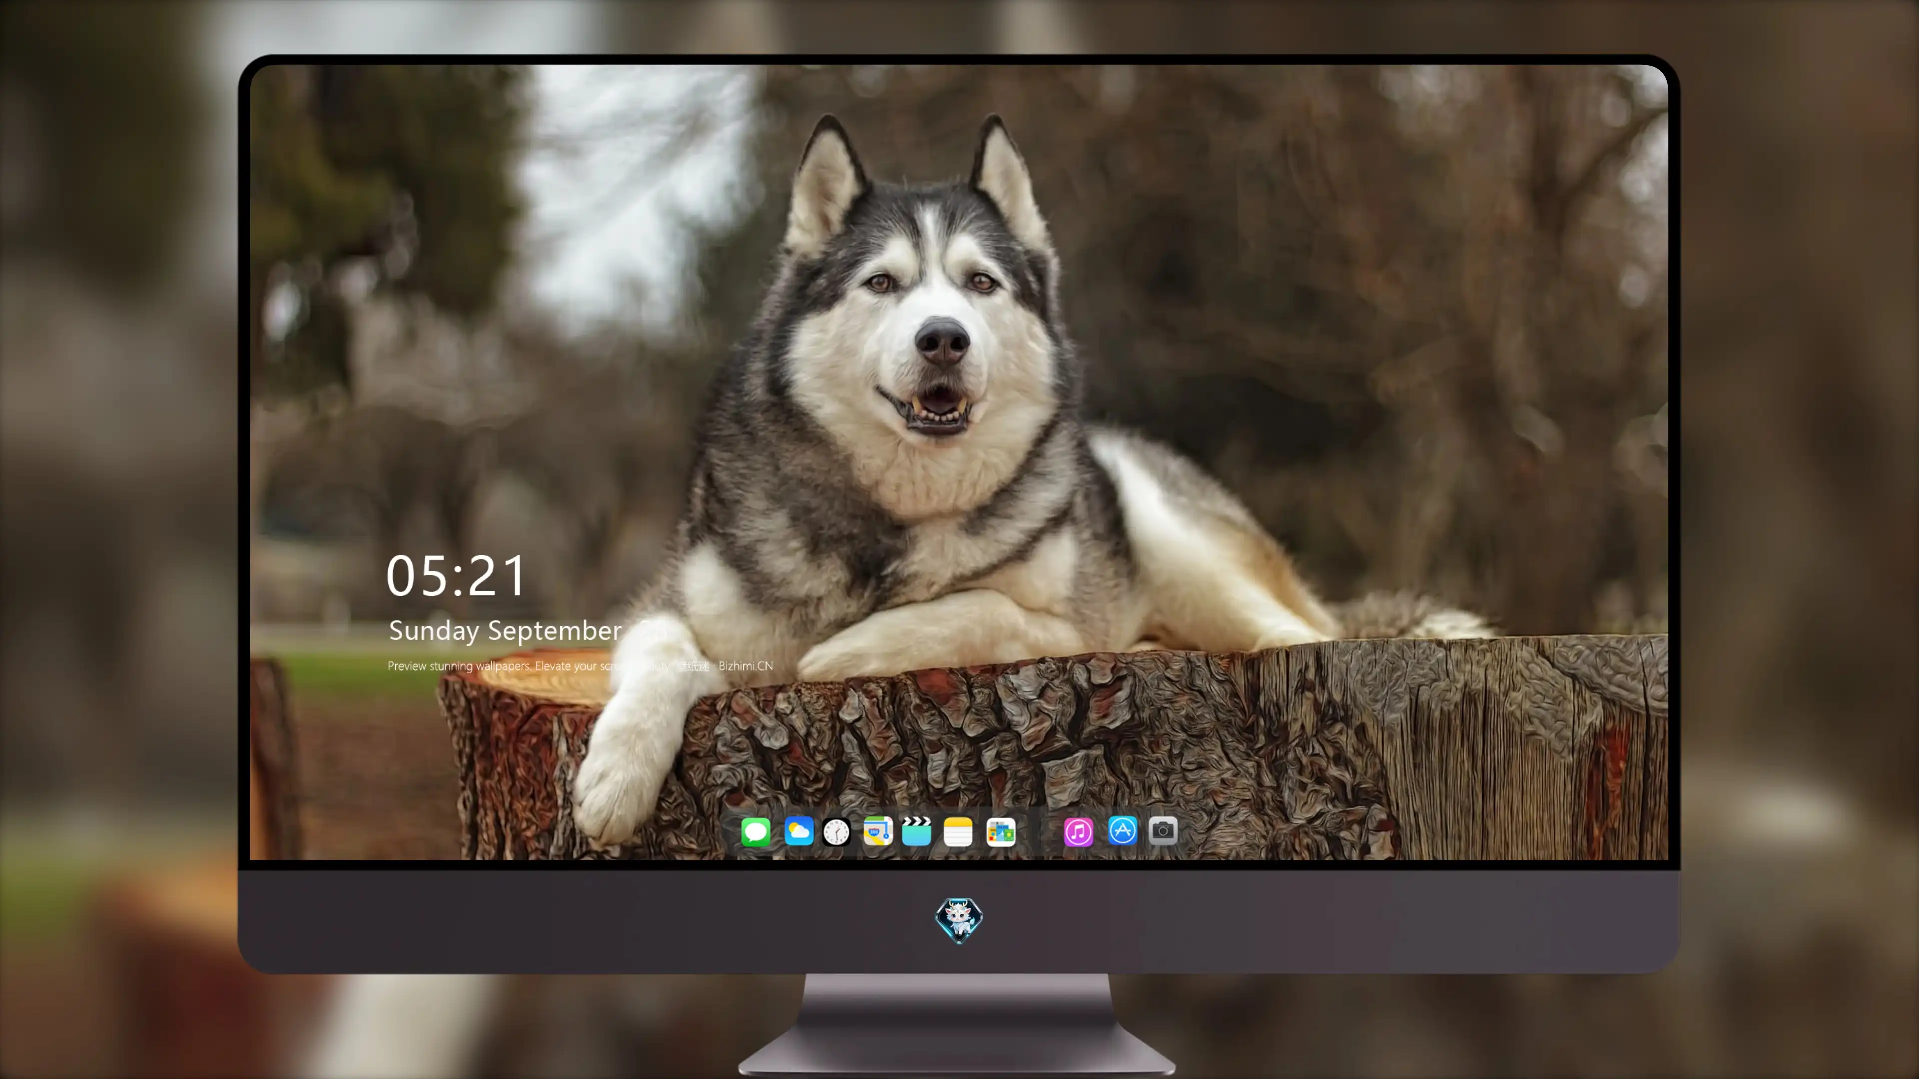The width and height of the screenshot is (1919, 1079).
Task: Launch the pink iTunes Store music icon
Action: [1079, 831]
